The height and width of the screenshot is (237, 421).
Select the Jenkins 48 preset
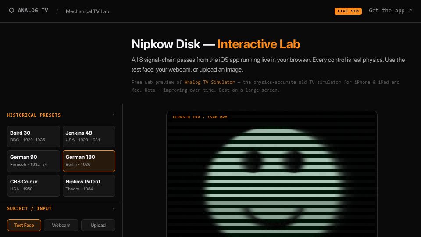click(89, 136)
